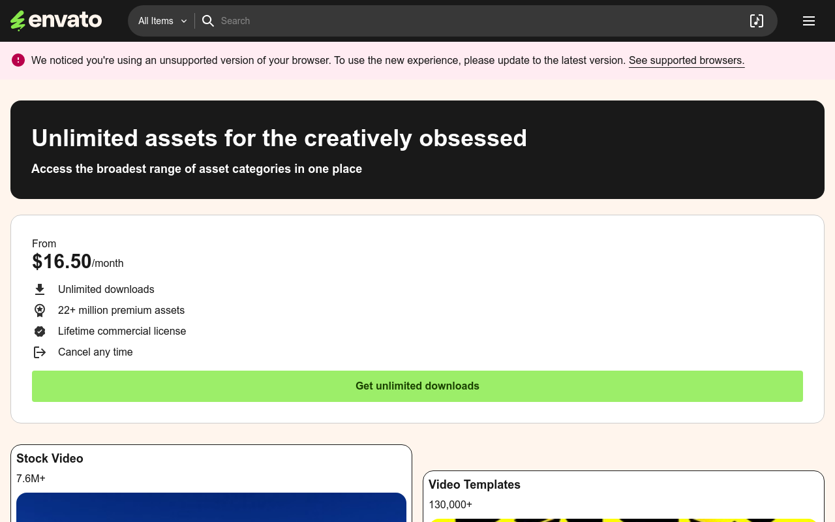Click the red alert warning icon
Screen dimensions: 835x522
(18, 60)
